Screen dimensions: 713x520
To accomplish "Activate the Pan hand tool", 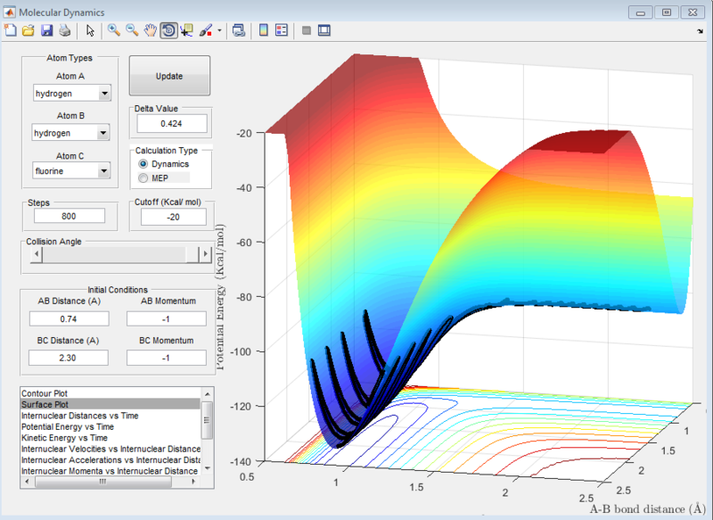I will tap(151, 30).
